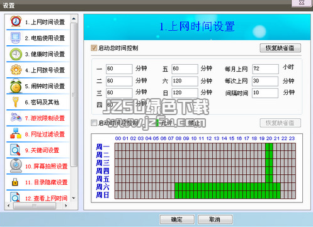Click 每次上网 minutes input field
The image size is (313, 227).
coord(265,81)
